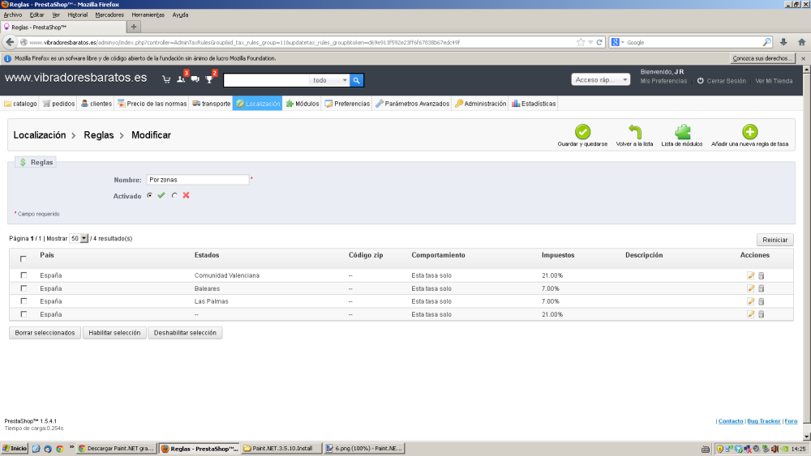
Task: Click the shopping cart icon in header
Action: (x=166, y=79)
